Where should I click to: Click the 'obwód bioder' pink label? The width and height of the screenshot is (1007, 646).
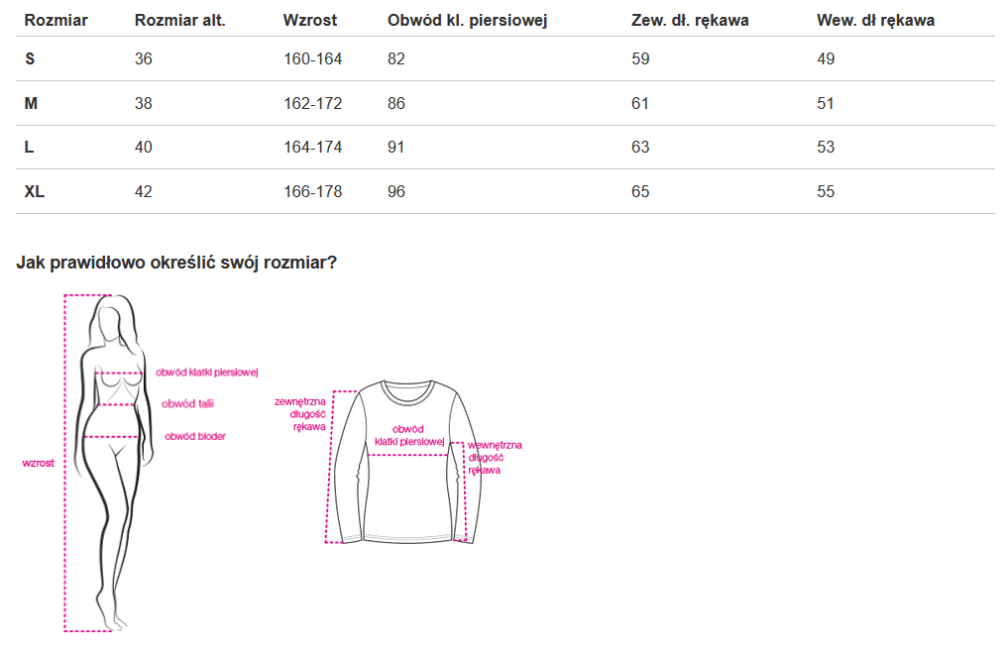tap(194, 436)
